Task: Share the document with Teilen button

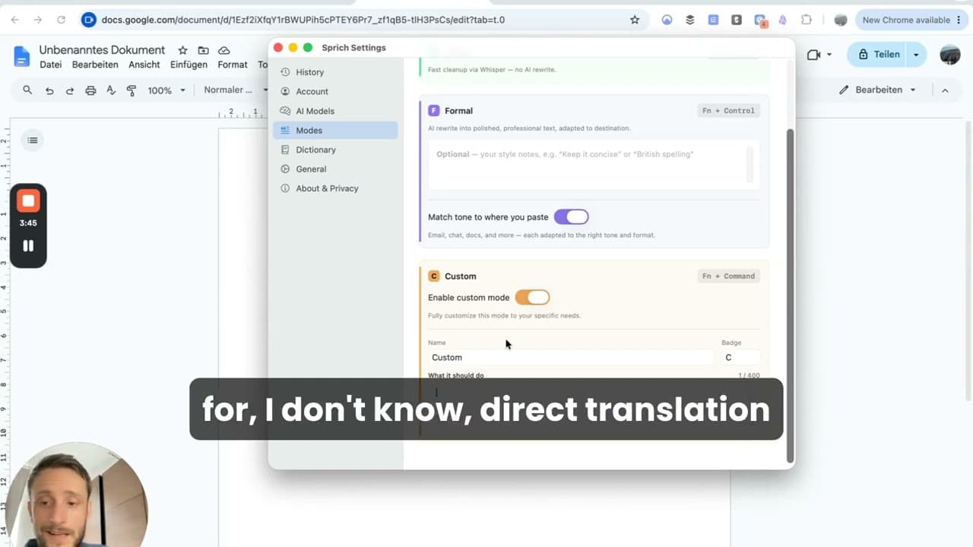Action: click(878, 55)
